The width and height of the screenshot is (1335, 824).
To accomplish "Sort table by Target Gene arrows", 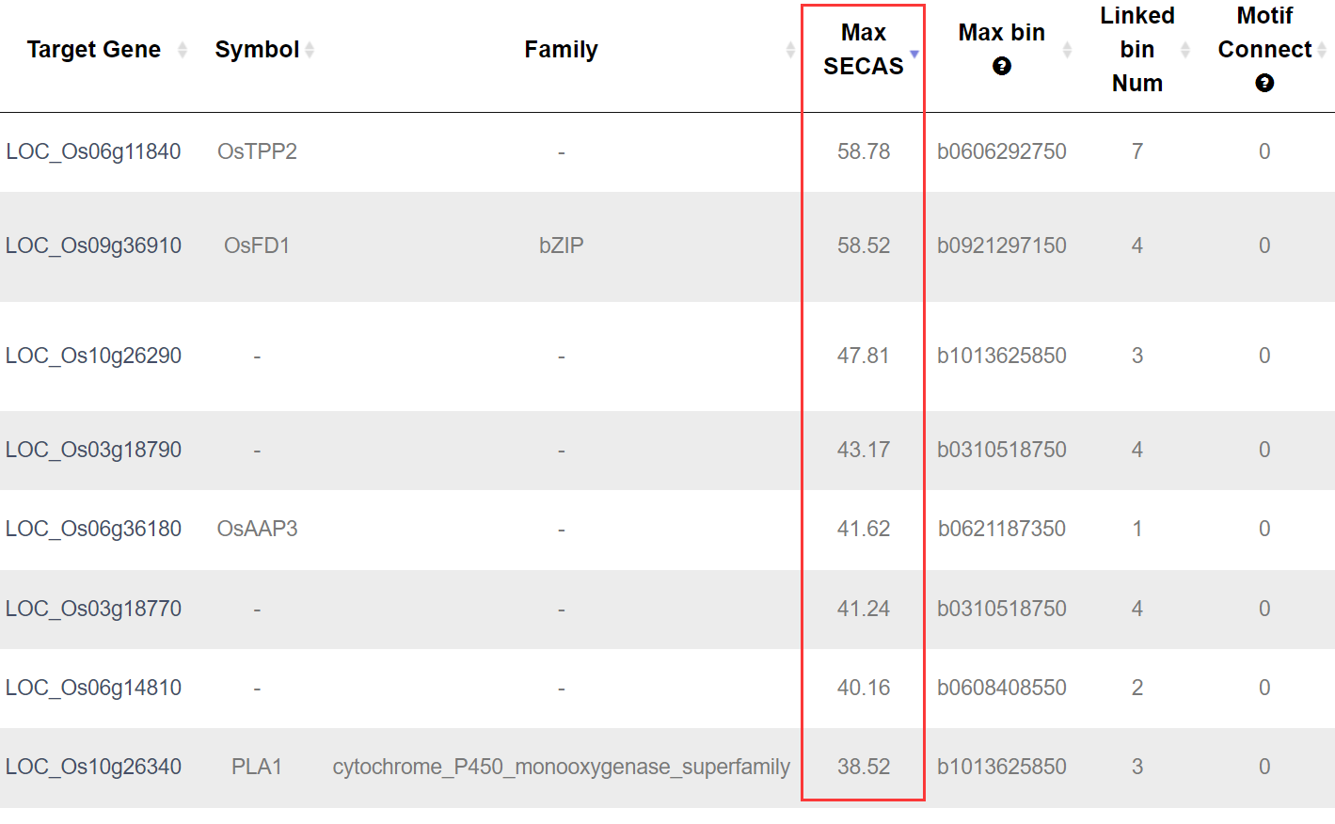I will pos(183,50).
